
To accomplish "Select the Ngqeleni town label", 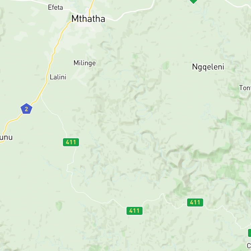I will click(208, 67).
